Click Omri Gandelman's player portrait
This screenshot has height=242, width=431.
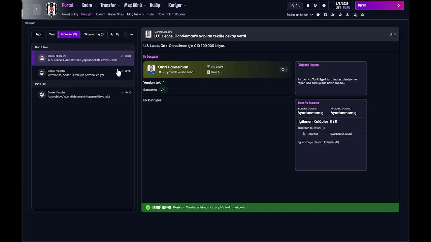[152, 69]
